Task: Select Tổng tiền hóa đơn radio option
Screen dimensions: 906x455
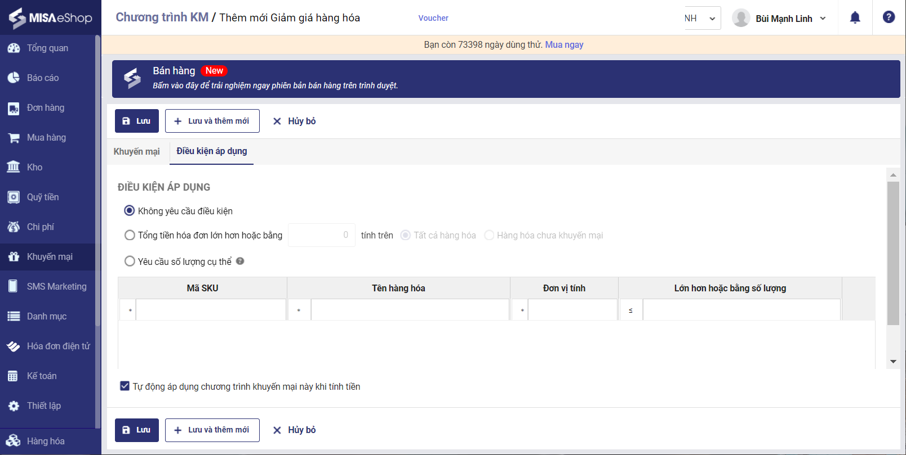Action: click(130, 235)
